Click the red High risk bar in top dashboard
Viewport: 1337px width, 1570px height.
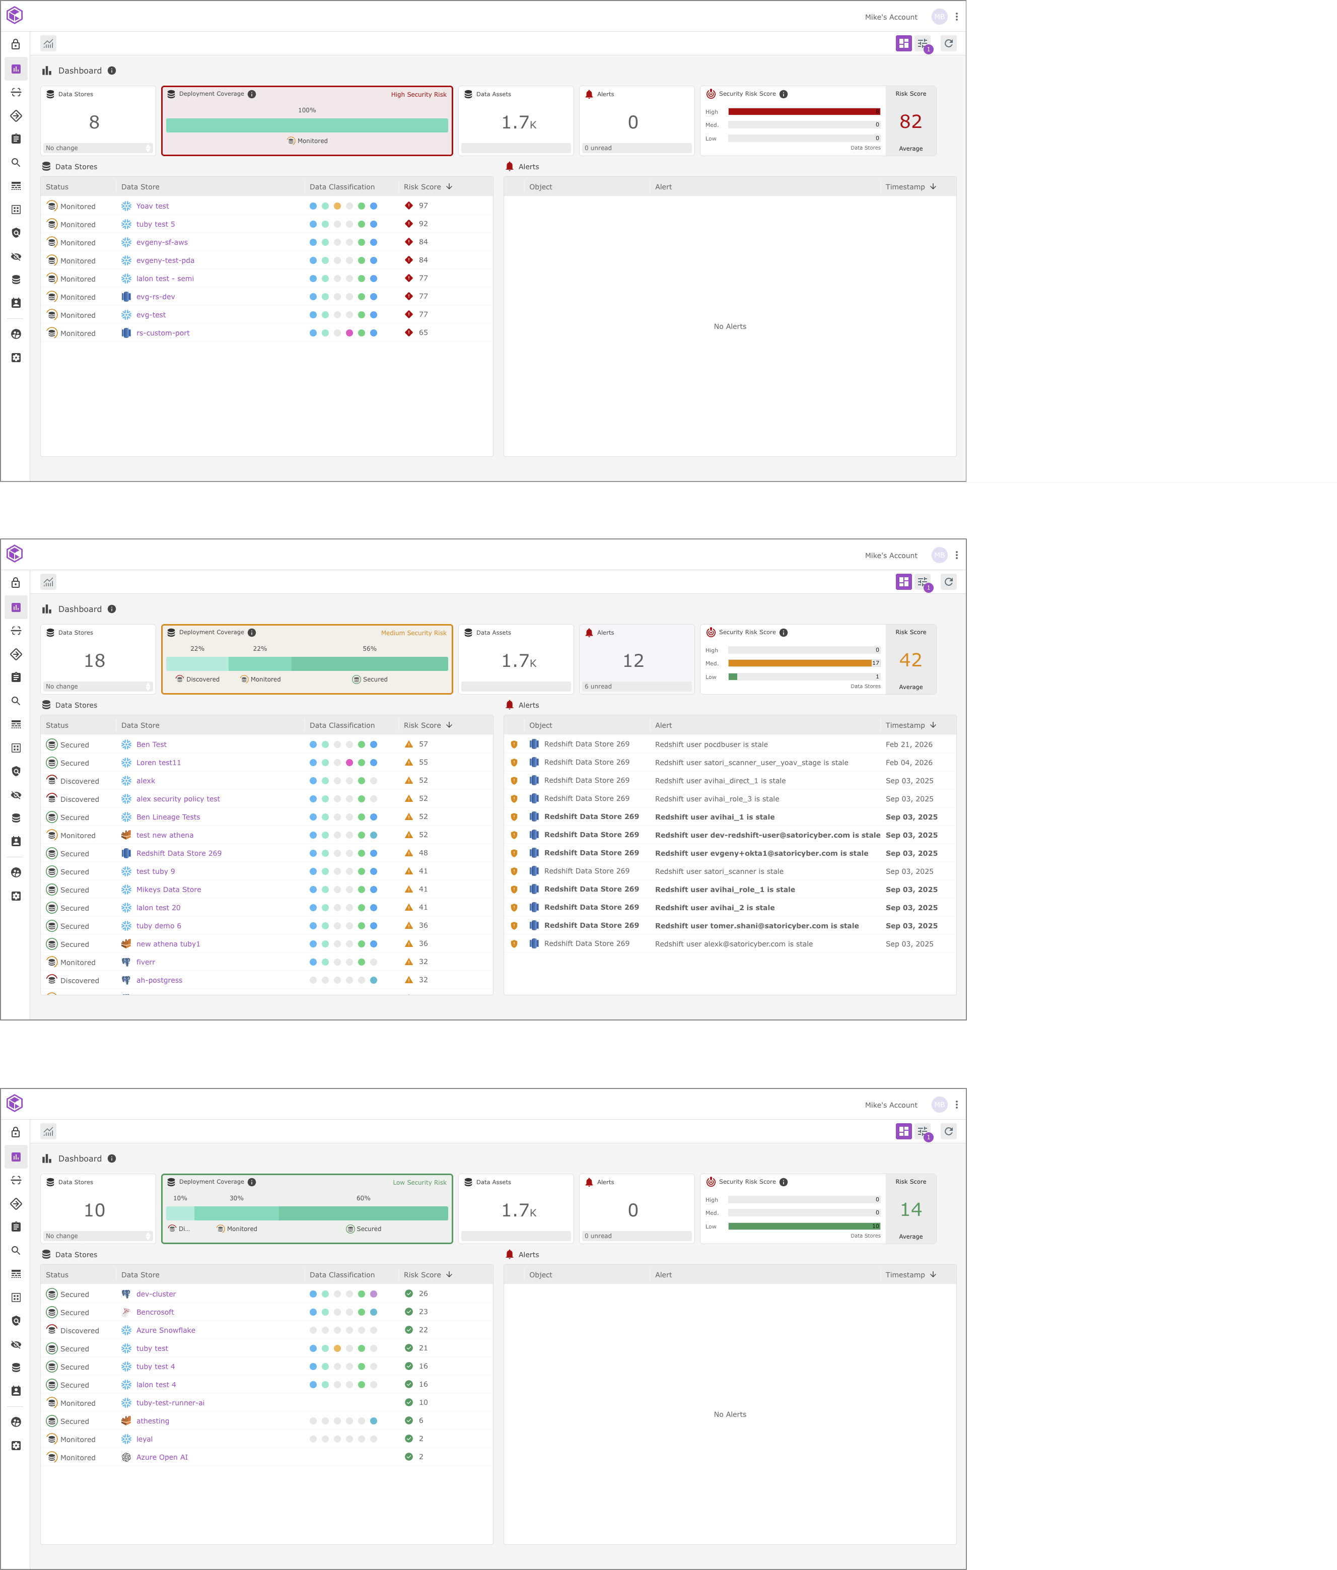point(804,111)
